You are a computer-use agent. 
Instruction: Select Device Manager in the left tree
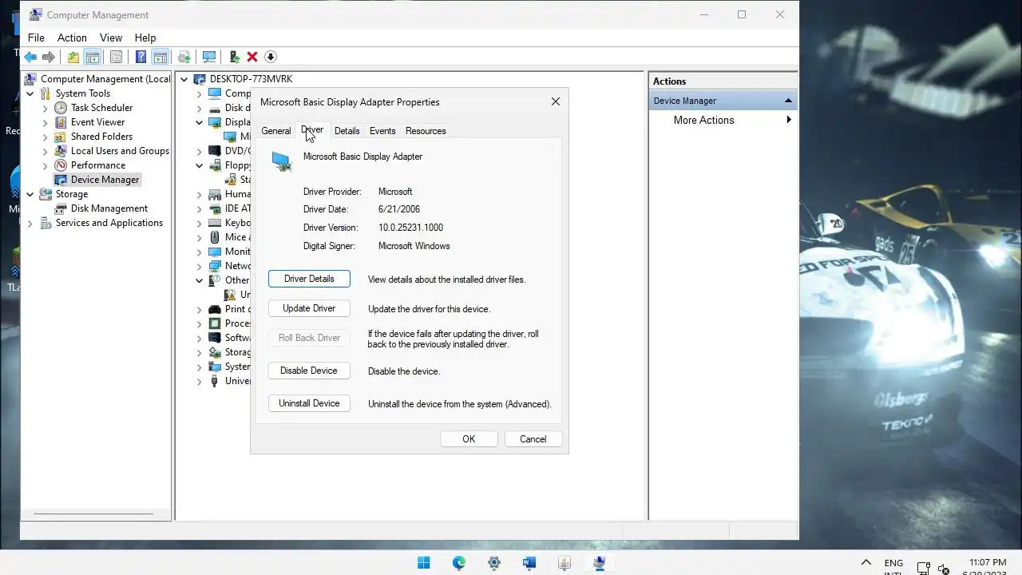click(x=105, y=180)
